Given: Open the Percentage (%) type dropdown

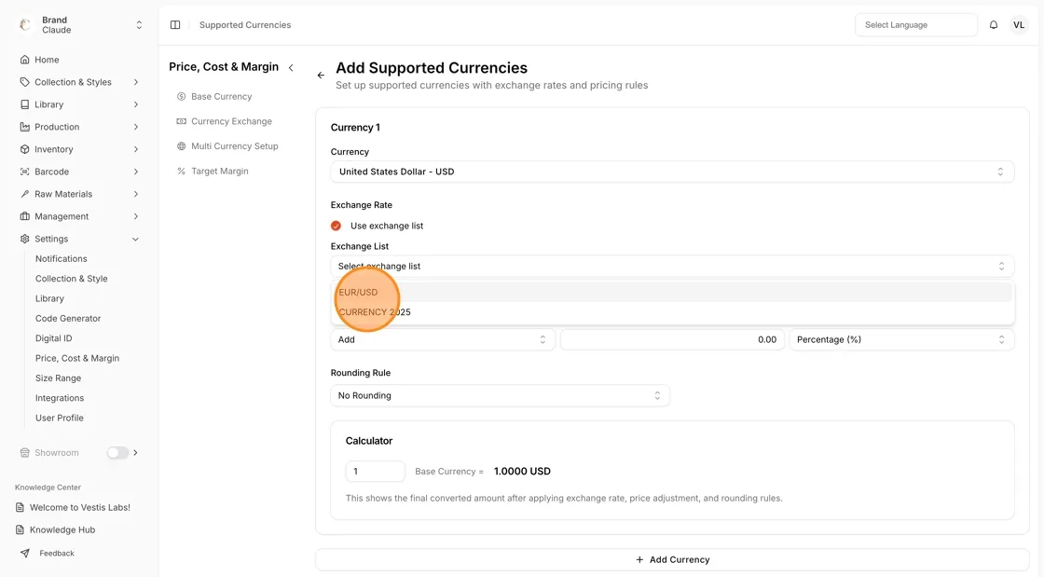Looking at the screenshot, I should click(901, 339).
